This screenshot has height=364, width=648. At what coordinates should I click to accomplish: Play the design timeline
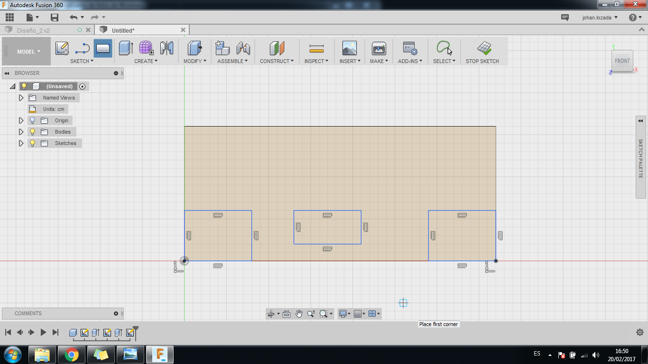click(x=43, y=332)
